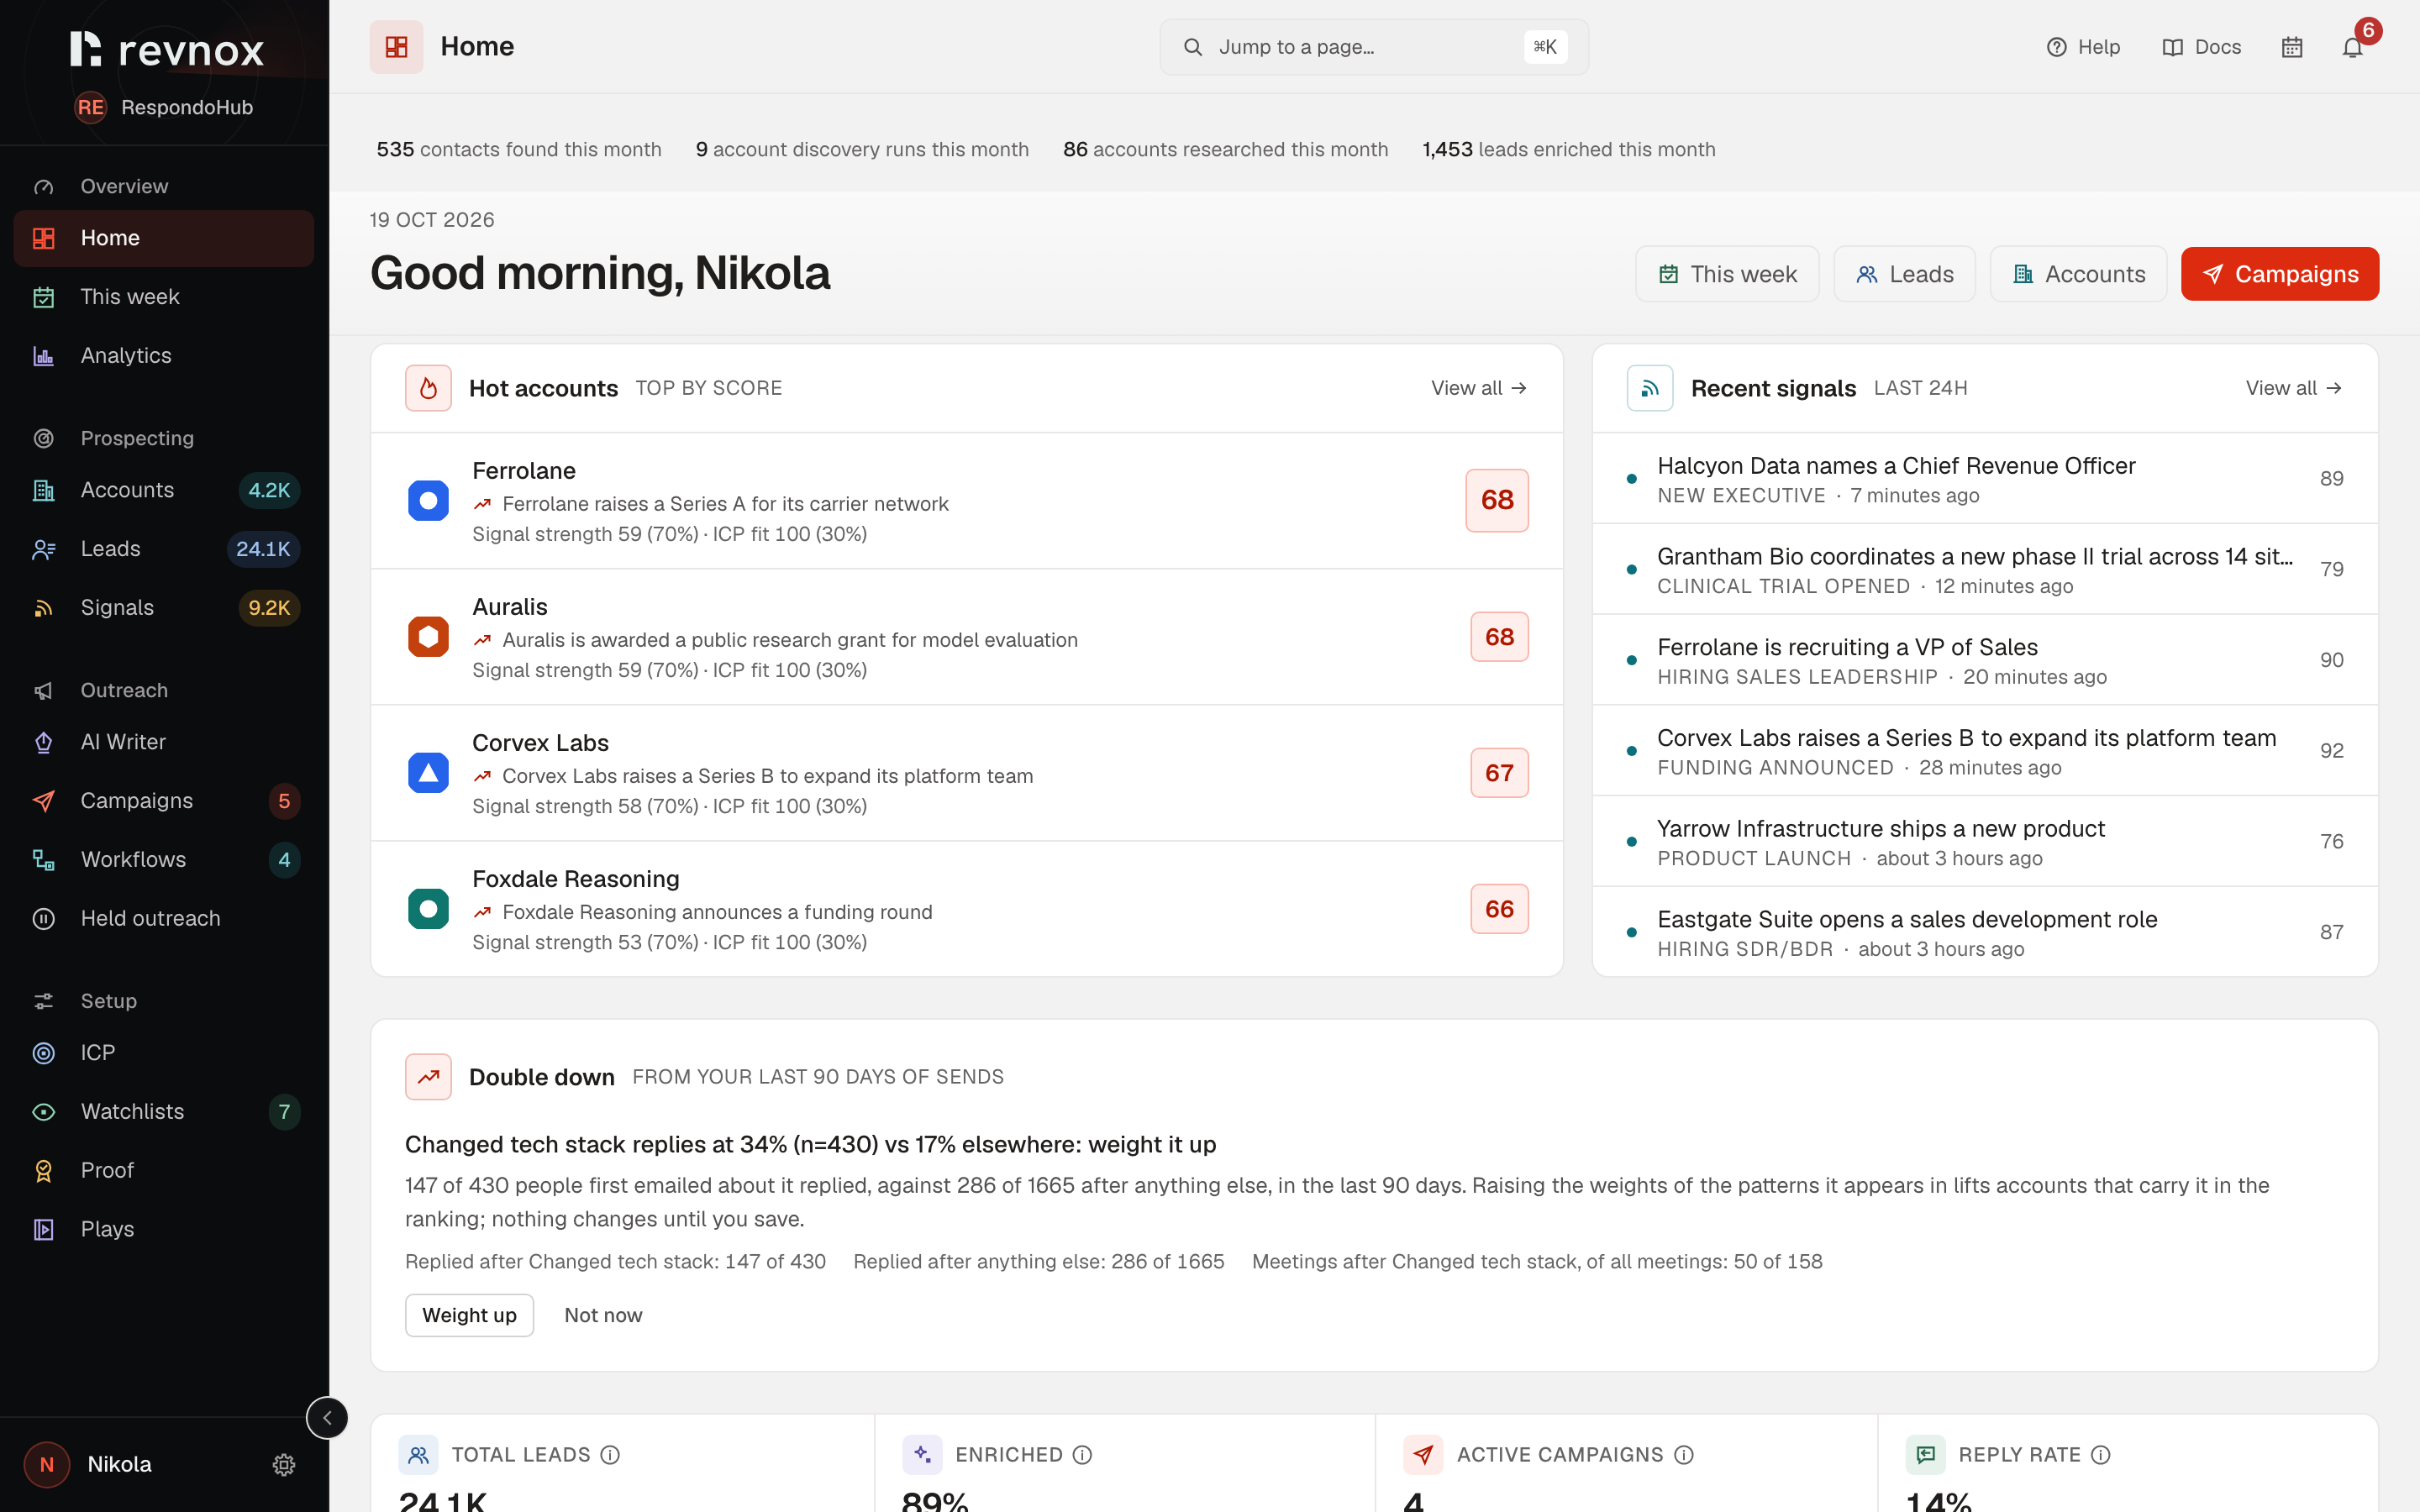Open Analytics in the sidebar
This screenshot has height=1512, width=2420.
pyautogui.click(x=164, y=356)
